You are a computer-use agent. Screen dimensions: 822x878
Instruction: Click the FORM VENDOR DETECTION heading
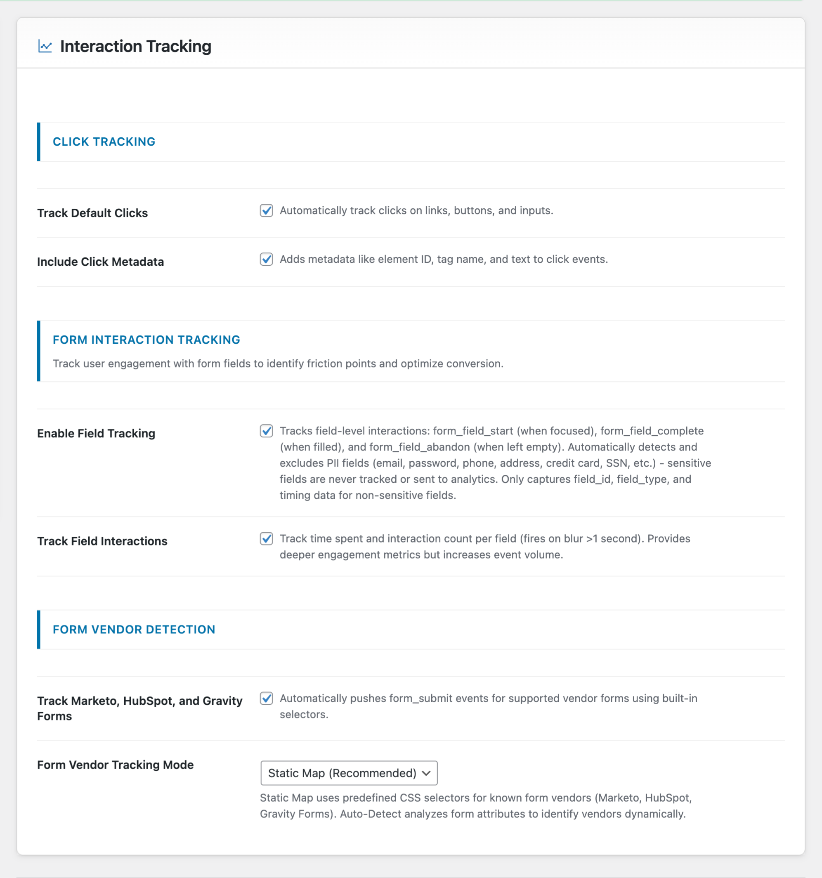pos(134,629)
